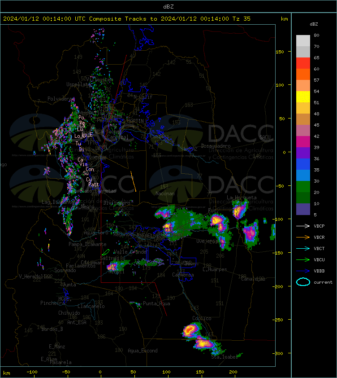337x378 pixels.
Task: Click the 'N_Calif' place label
Action: 143,97
